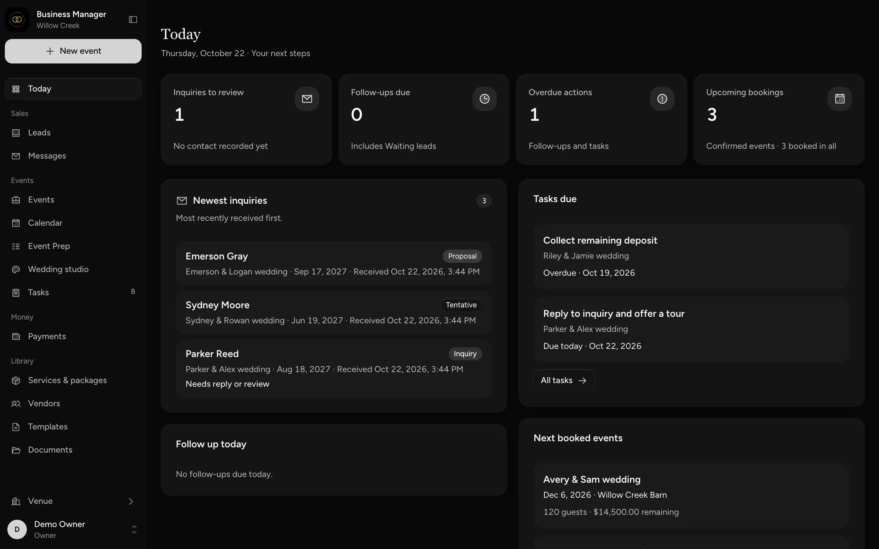Screen dimensions: 879x549
Task: Create a New event
Action: point(73,51)
